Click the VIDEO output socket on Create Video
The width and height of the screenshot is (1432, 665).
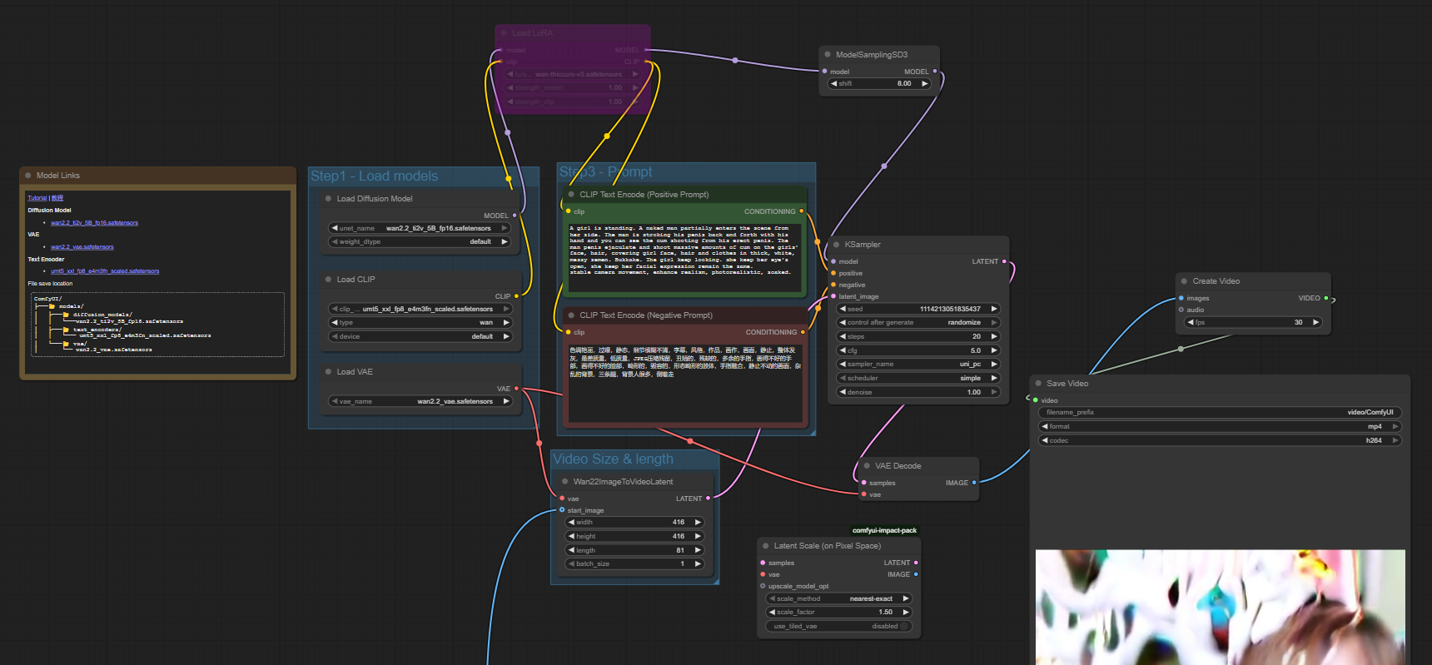(x=1326, y=298)
